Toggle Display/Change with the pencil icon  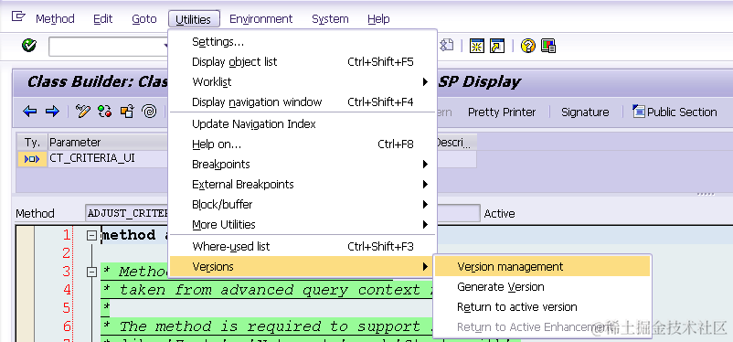point(83,112)
